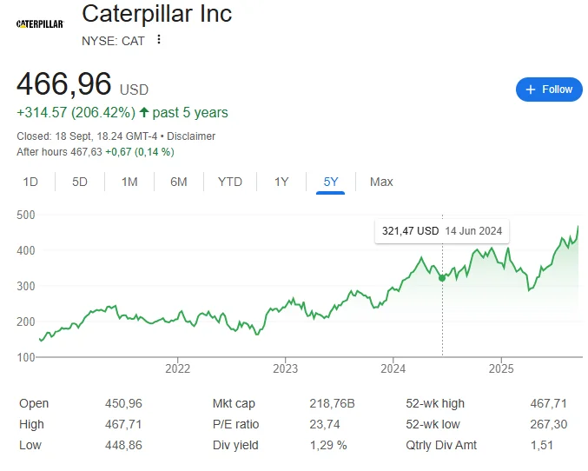The image size is (588, 471).
Task: Click the green data point on chart
Action: point(442,278)
